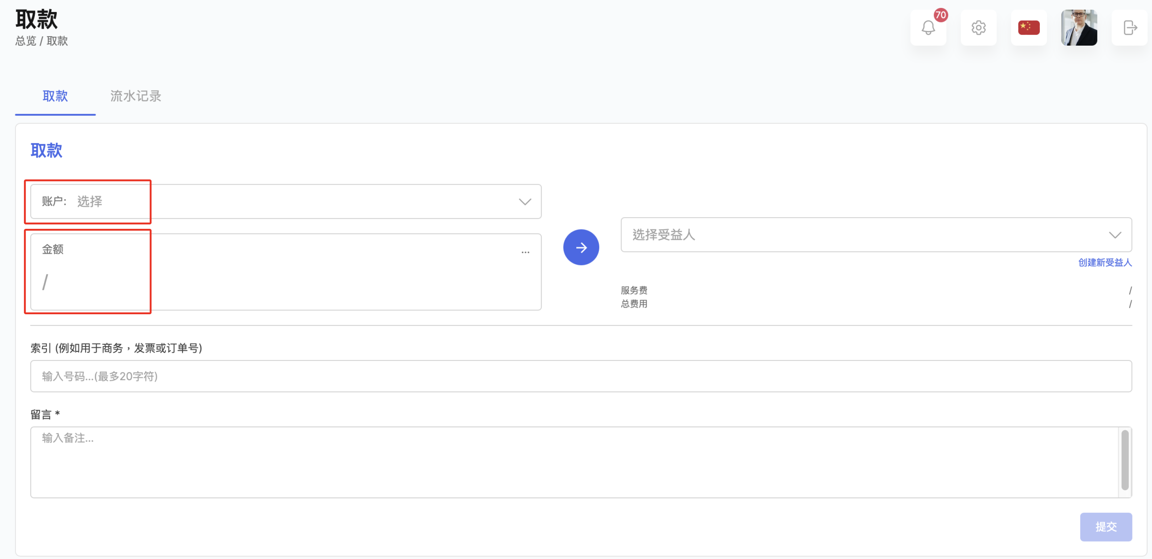Click the 创建新受益人 link
Screen dimensions: 1152x559
tap(1105, 262)
